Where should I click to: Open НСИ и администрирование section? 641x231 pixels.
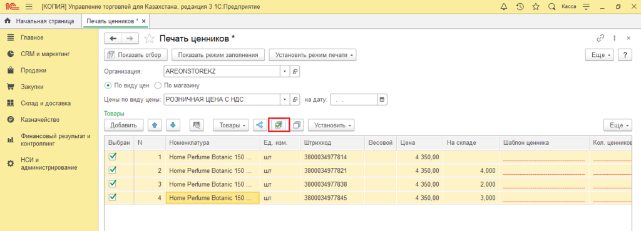49,164
